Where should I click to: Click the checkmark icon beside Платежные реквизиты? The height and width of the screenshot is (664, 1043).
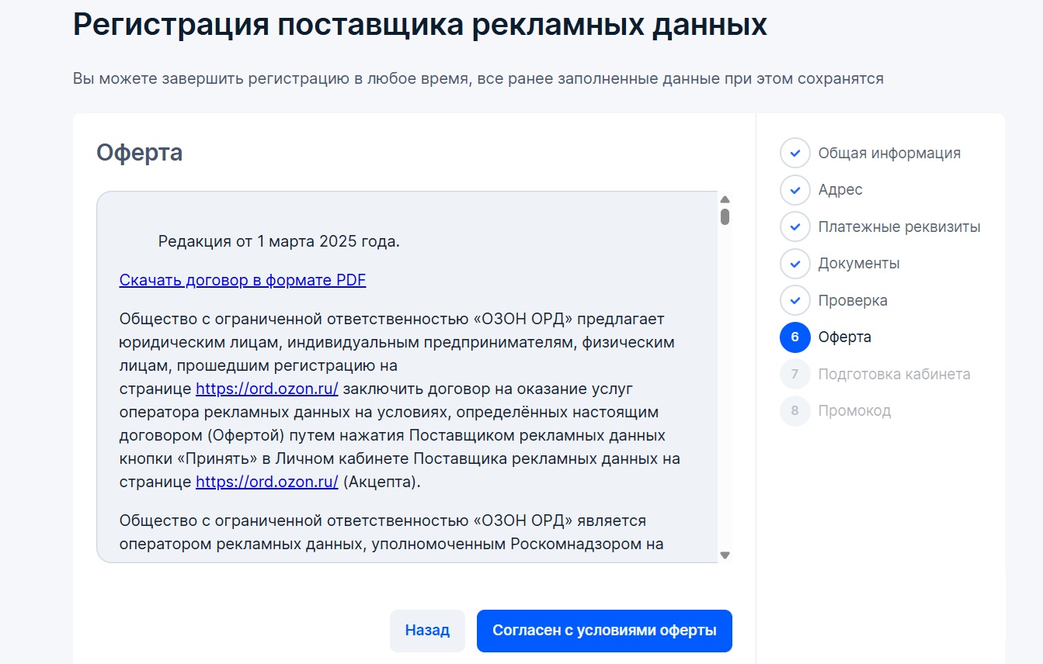pyautogui.click(x=794, y=227)
